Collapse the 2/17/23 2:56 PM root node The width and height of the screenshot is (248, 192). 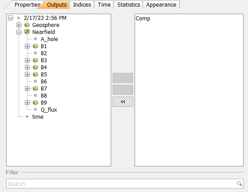[10, 18]
